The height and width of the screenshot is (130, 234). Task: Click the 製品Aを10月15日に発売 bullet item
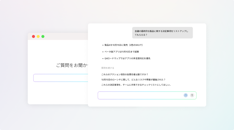(x=124, y=45)
